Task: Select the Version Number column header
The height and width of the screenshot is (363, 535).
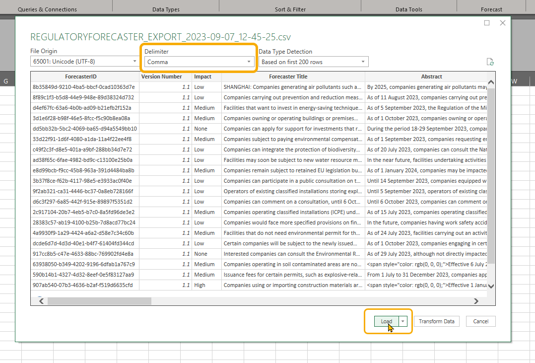Action: 165,76
